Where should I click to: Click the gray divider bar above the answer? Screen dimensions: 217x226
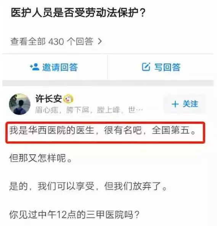pyautogui.click(x=108, y=83)
